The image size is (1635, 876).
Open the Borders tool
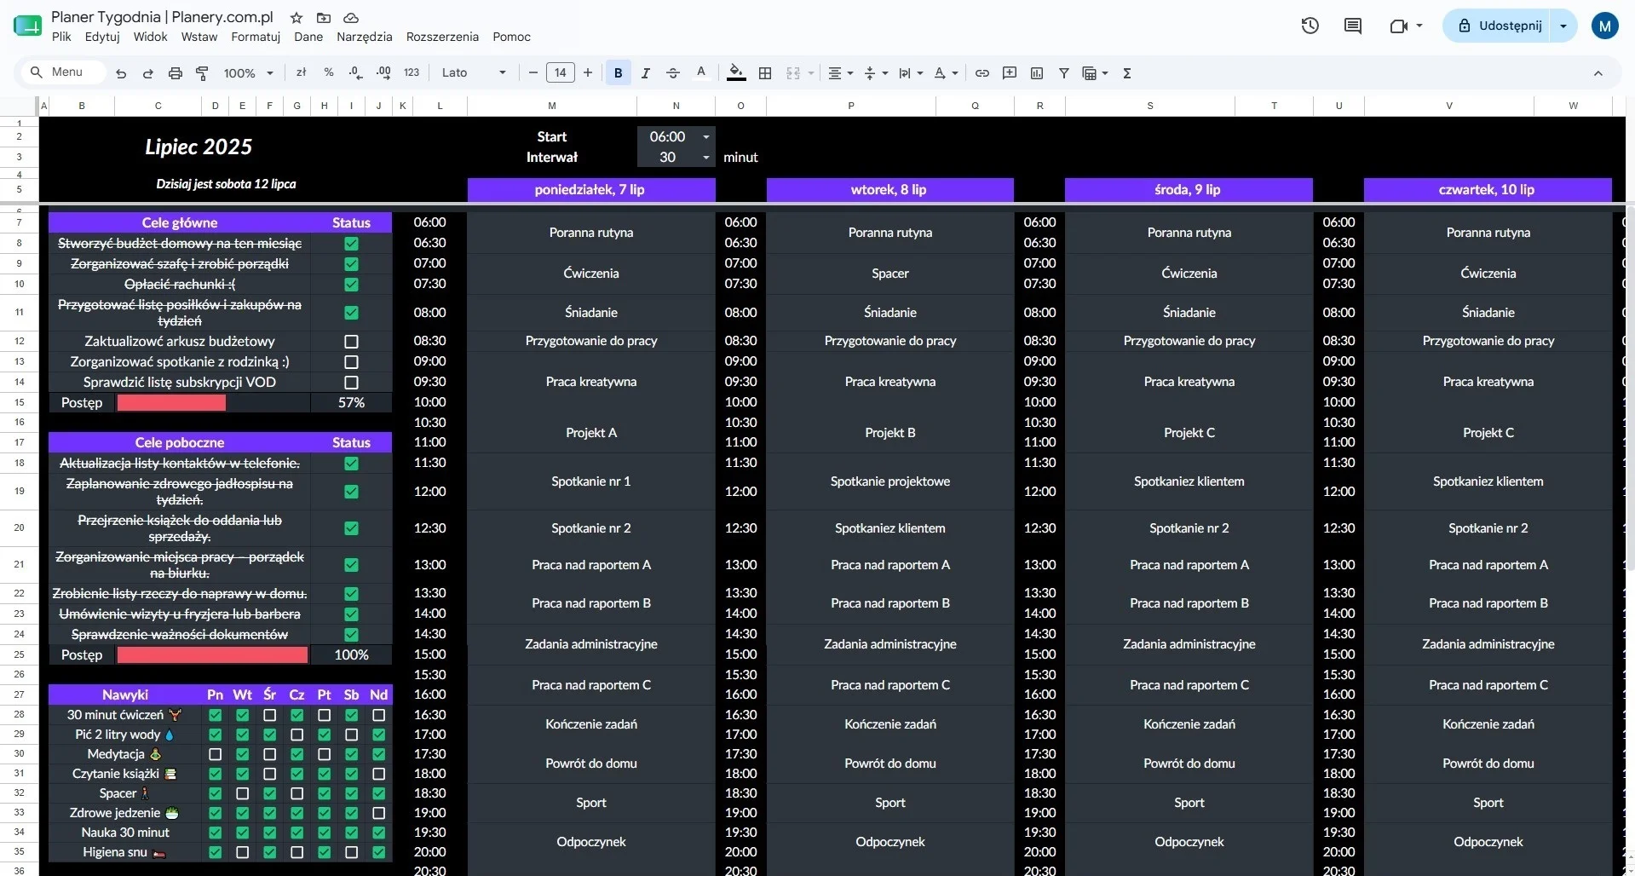(765, 73)
